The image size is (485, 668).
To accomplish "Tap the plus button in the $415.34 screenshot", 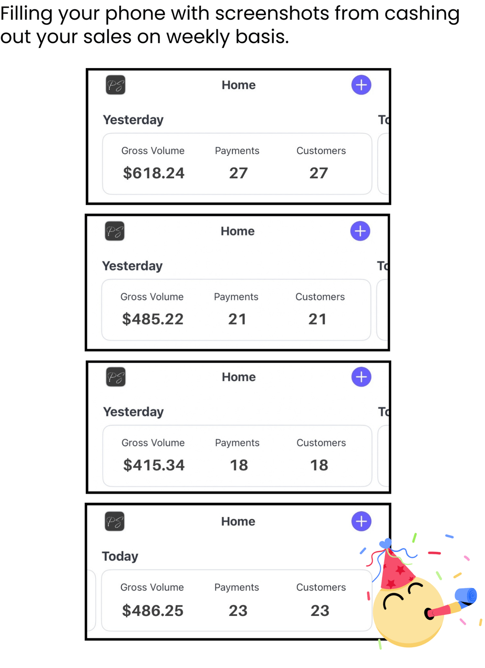I will pos(361,377).
